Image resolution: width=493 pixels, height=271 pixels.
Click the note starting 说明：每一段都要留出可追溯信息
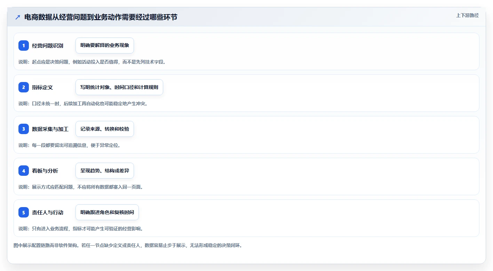pos(69,145)
